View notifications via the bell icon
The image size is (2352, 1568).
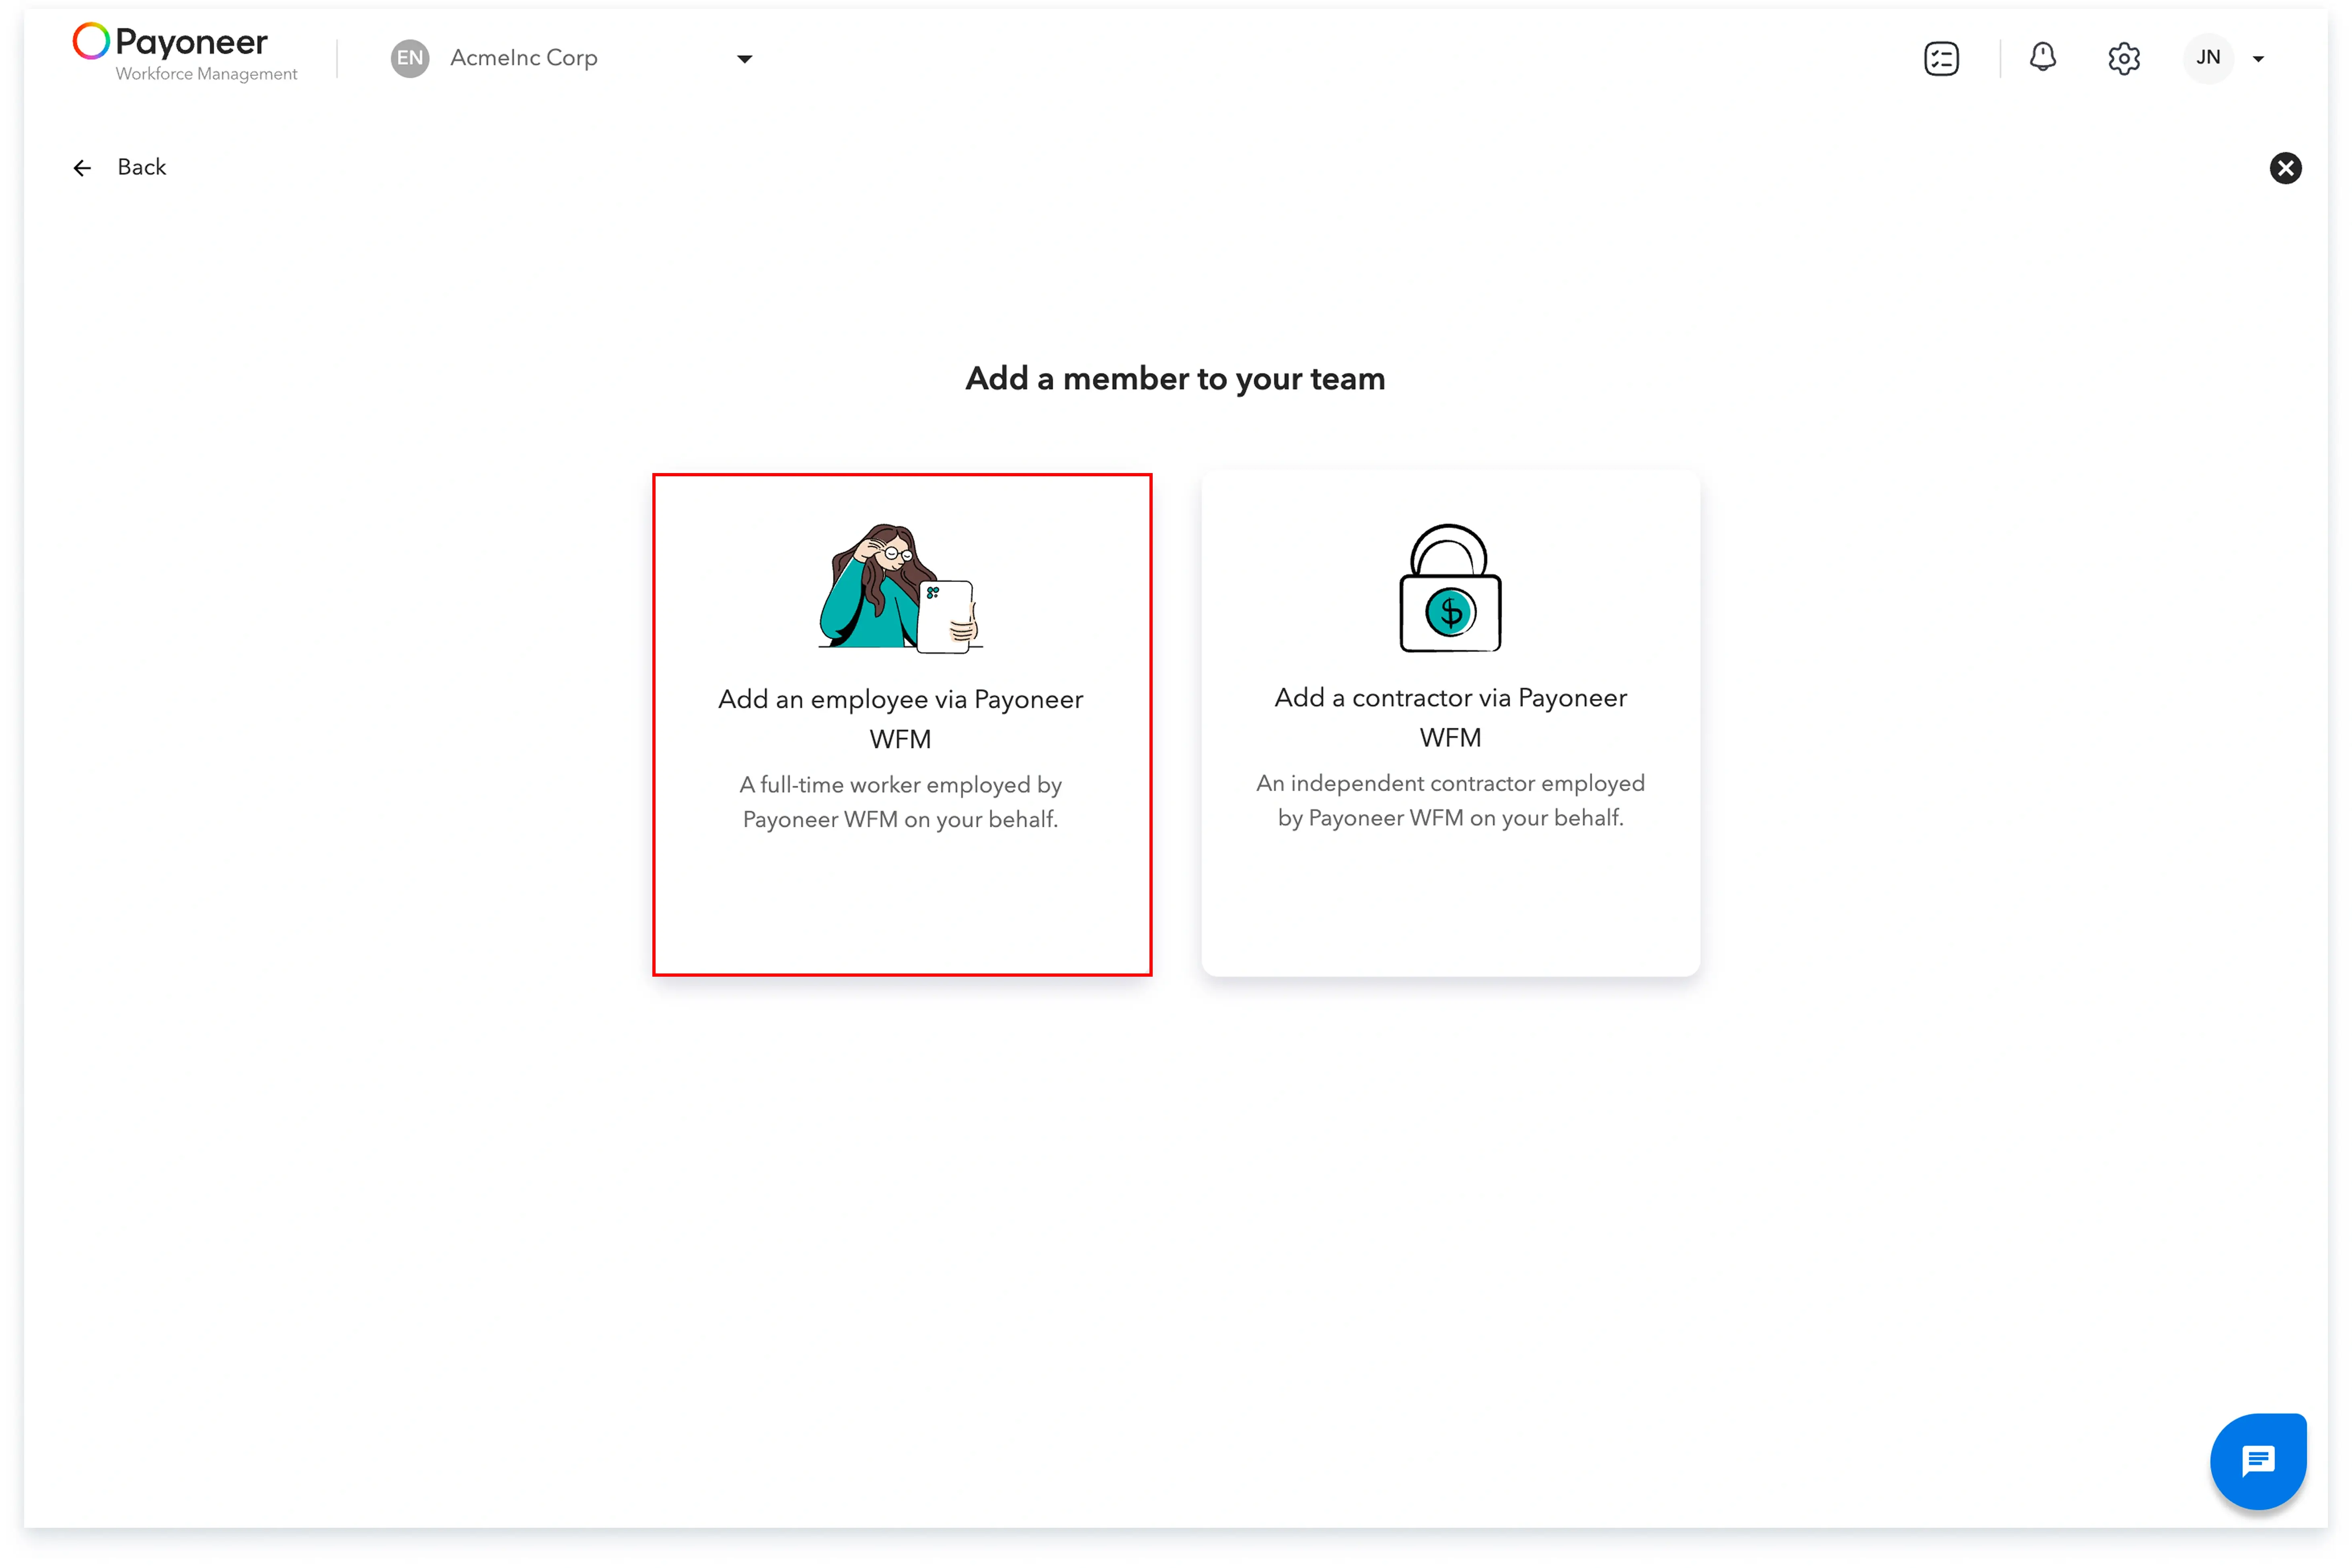(x=2042, y=58)
